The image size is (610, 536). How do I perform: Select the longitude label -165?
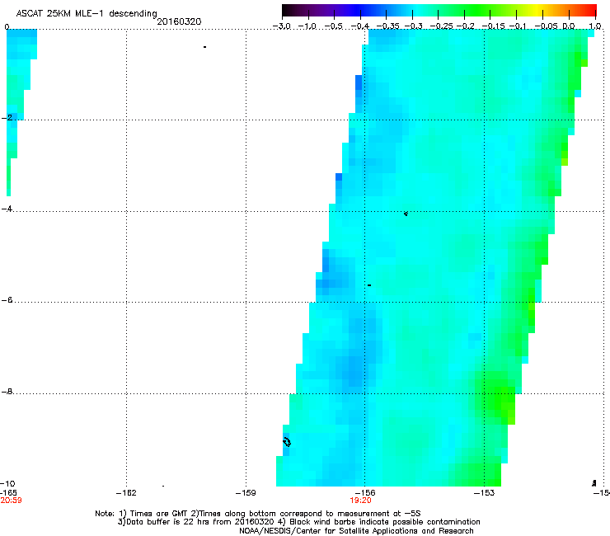8,493
